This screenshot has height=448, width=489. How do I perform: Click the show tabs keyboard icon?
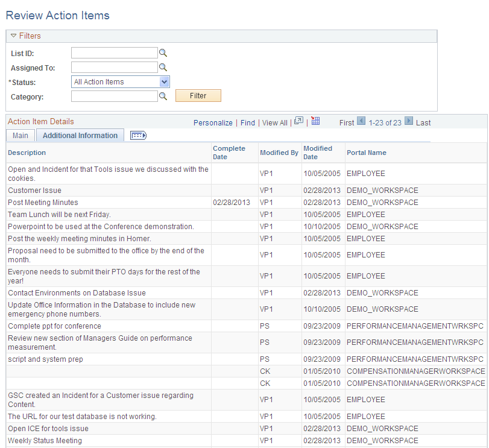click(x=138, y=135)
